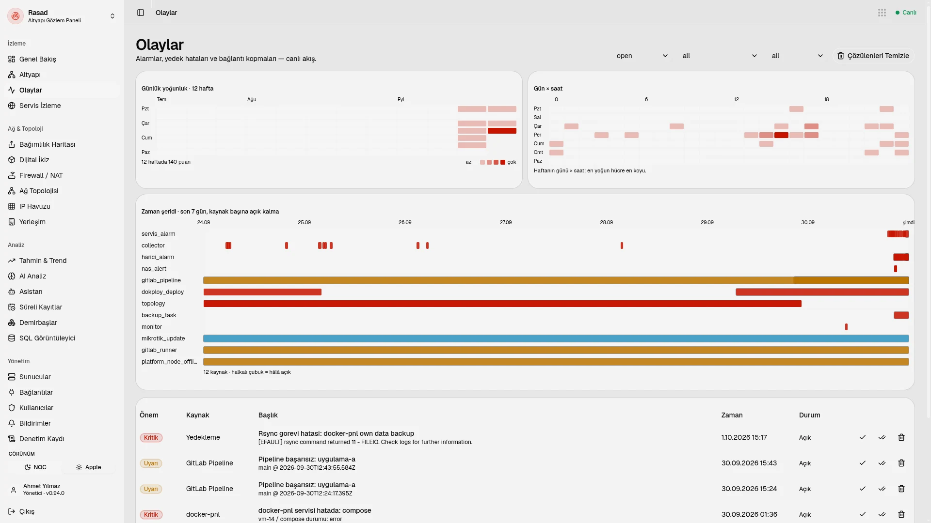Delete the Yedekleme Rsync row via trash icon
This screenshot has width=931, height=523.
[x=901, y=437]
